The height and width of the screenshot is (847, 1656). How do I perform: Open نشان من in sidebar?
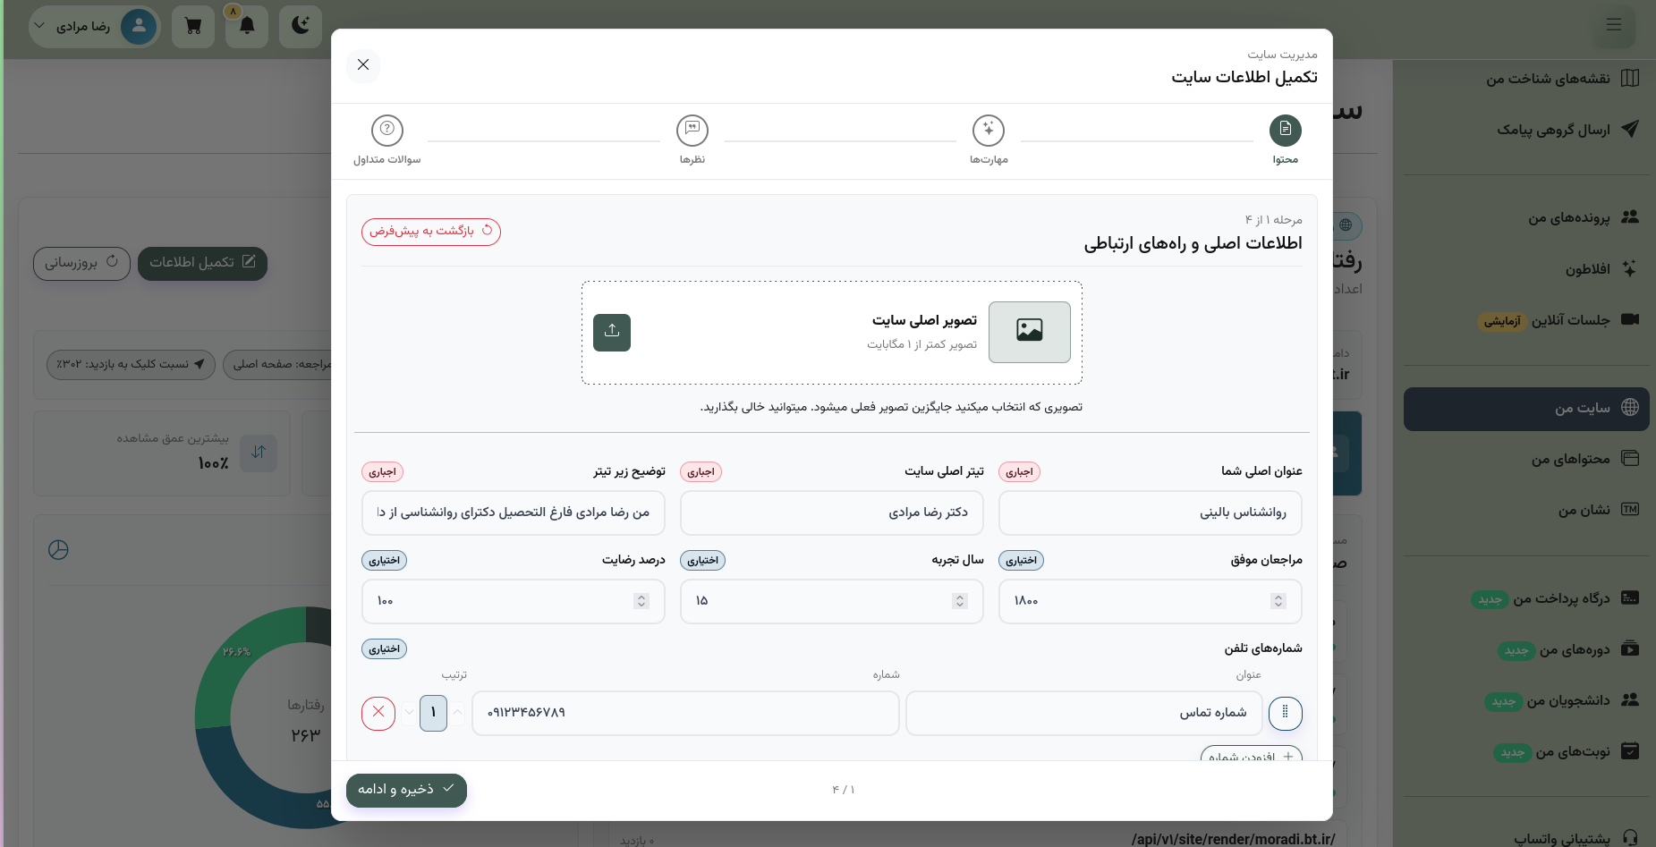(1526, 510)
